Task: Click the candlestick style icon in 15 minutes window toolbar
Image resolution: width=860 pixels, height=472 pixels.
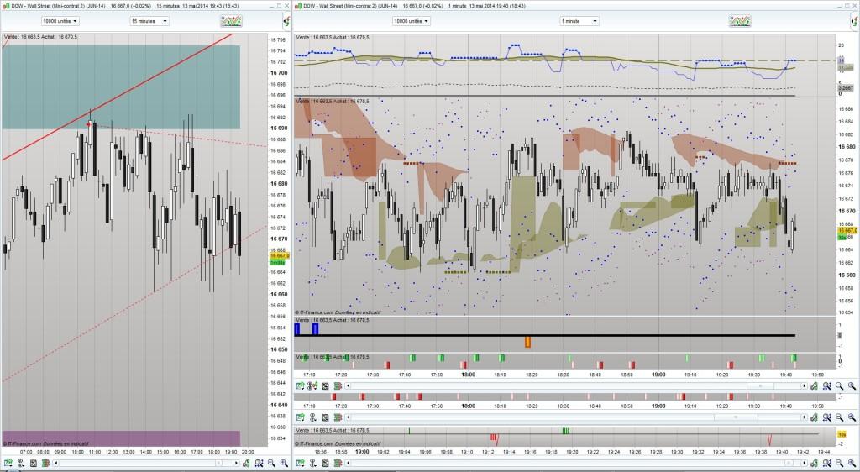Action: (45, 464)
